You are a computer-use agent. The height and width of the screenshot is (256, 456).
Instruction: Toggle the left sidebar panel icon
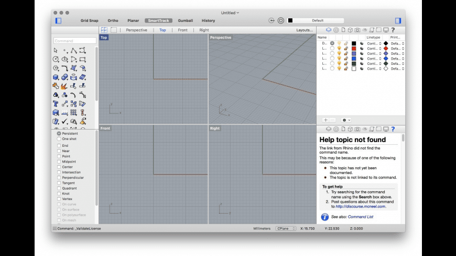point(58,20)
